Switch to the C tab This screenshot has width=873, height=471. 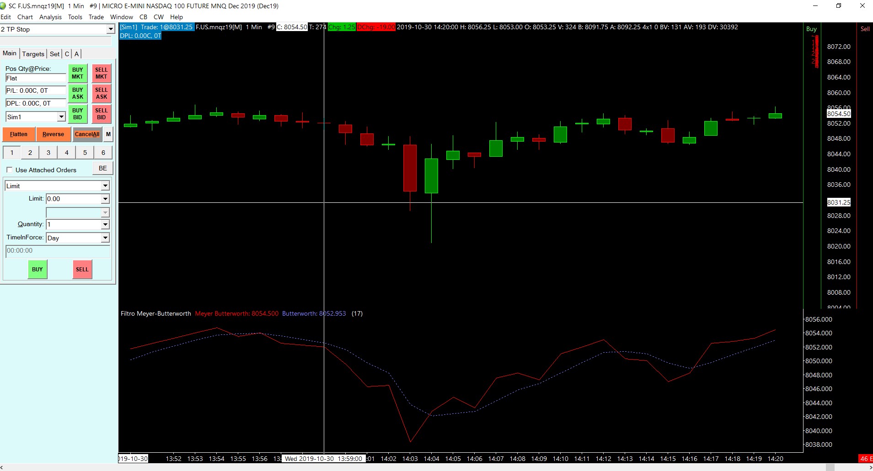[67, 54]
